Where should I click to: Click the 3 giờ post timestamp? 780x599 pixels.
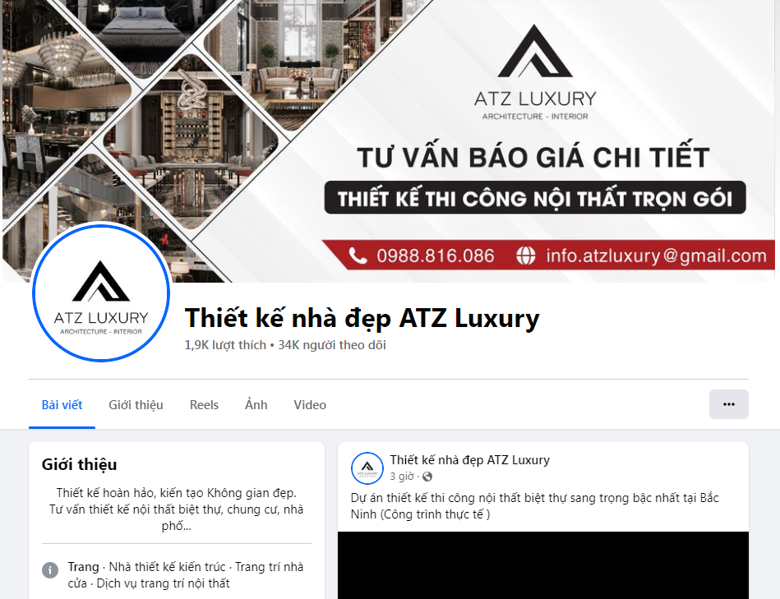point(402,477)
